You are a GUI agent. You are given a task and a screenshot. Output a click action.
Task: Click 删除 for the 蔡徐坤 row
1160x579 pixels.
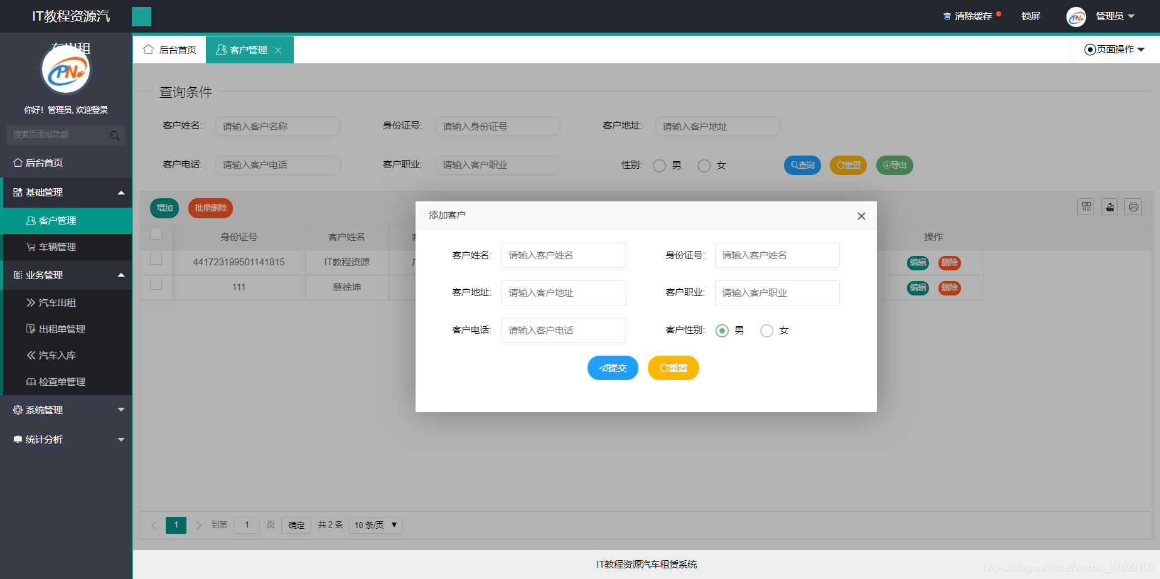pos(950,287)
